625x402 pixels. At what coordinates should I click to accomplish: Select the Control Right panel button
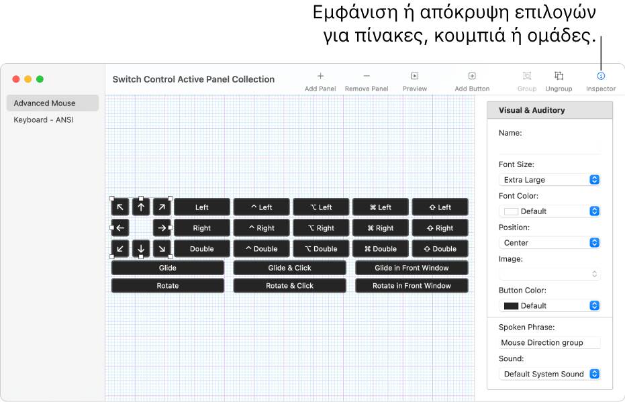click(262, 228)
